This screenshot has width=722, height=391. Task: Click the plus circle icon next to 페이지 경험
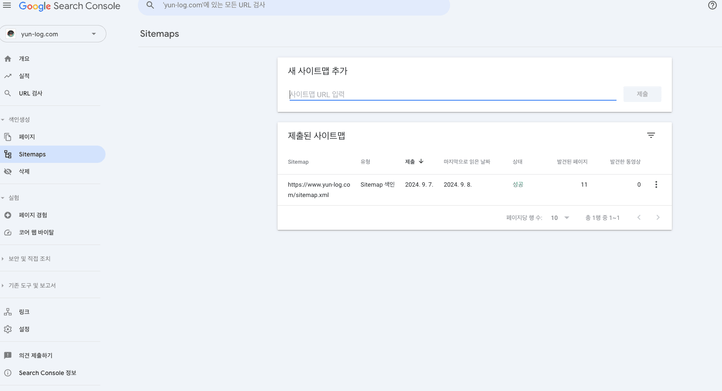pos(8,215)
